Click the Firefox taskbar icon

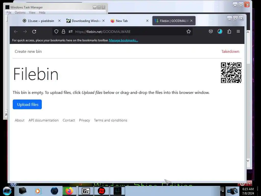69,191
